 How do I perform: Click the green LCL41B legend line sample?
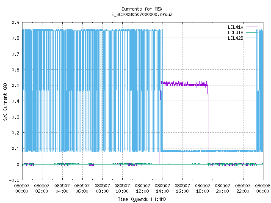(x=252, y=32)
